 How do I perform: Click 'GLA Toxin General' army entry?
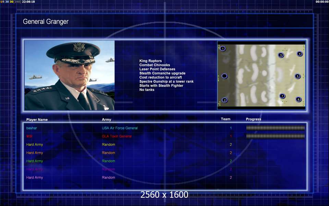117,136
